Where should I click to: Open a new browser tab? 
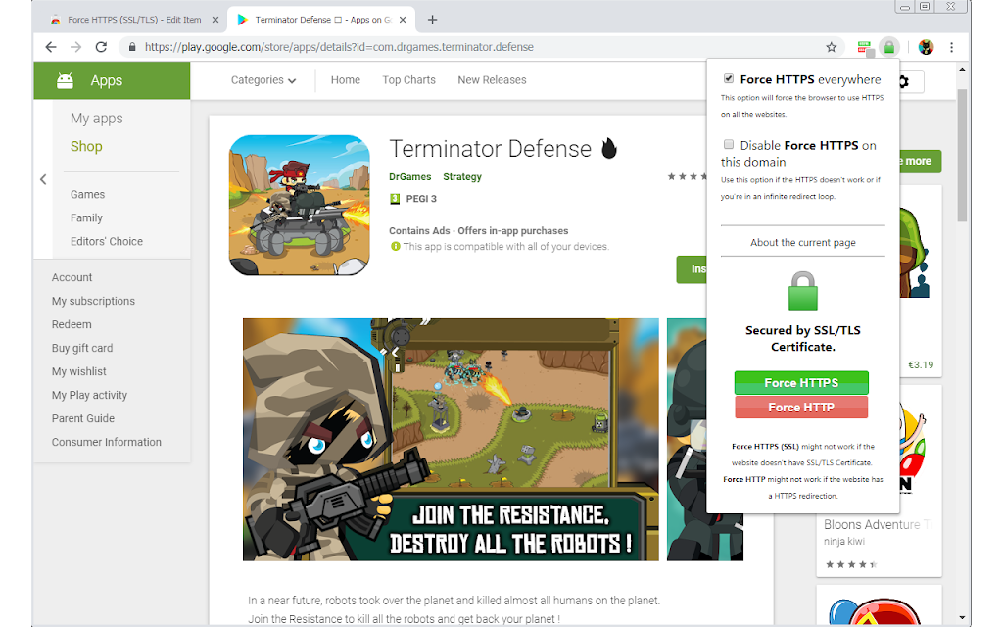point(432,20)
